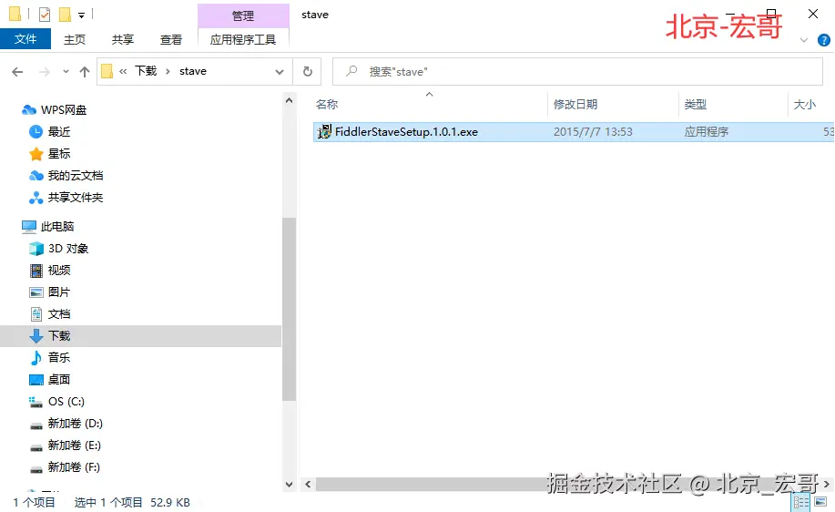Switch to the 主页 ribbon tab

(75, 39)
